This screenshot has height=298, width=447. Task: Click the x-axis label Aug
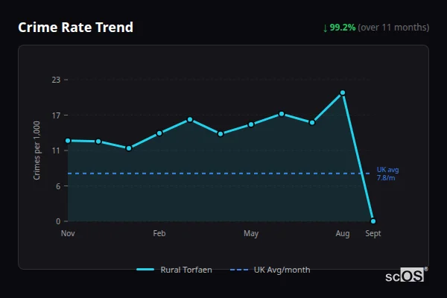click(x=343, y=233)
